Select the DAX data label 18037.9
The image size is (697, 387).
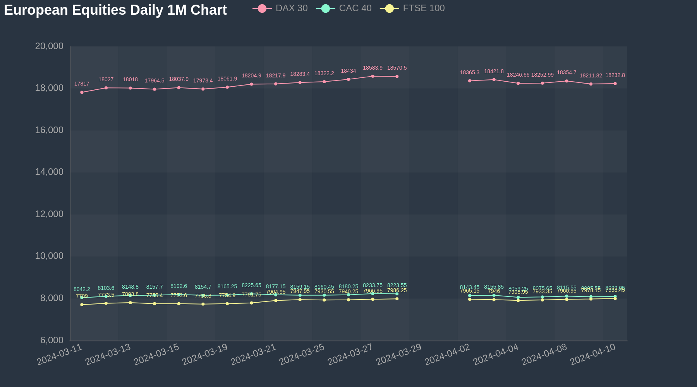pos(179,79)
